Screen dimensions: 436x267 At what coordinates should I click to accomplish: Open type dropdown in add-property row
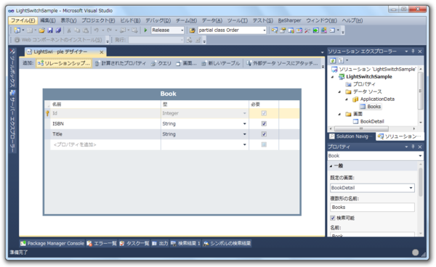245,144
